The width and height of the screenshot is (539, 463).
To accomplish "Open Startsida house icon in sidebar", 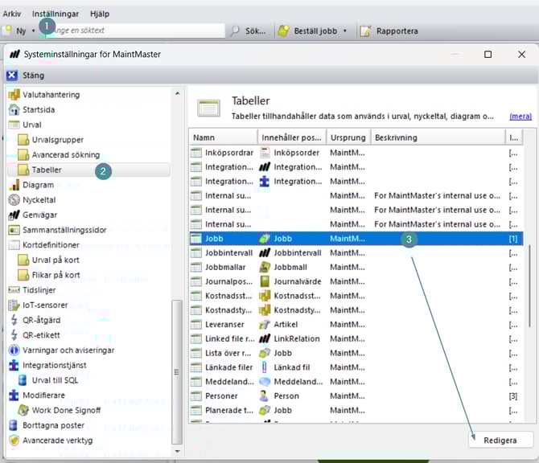I will [14, 109].
